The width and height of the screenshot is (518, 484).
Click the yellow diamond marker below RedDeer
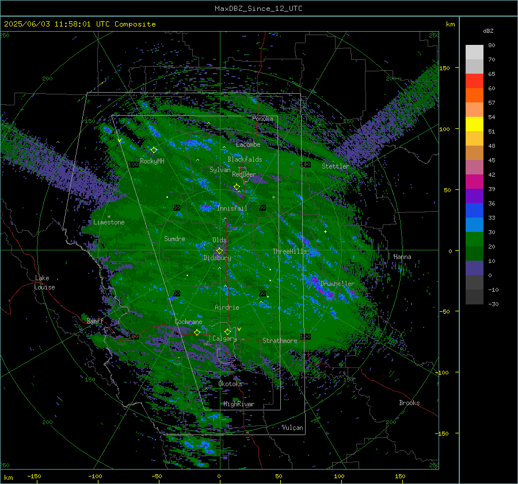[x=237, y=187]
